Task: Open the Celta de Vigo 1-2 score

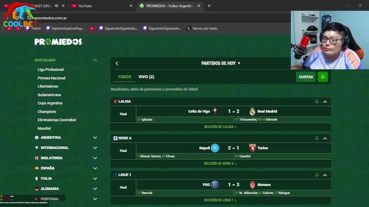Action: tap(233, 111)
